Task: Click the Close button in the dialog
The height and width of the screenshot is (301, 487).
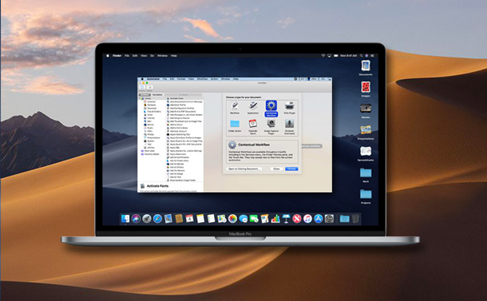Action: (x=276, y=168)
